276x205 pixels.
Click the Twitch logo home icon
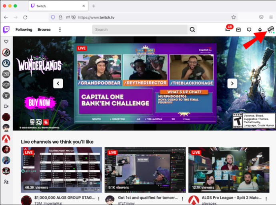(6, 30)
